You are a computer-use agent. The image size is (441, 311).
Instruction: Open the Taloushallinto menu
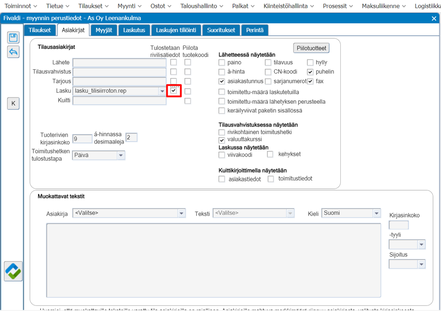[x=202, y=6]
